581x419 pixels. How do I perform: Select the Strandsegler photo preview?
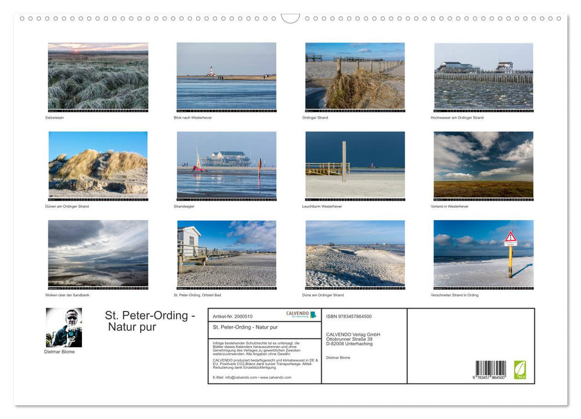pyautogui.click(x=226, y=166)
